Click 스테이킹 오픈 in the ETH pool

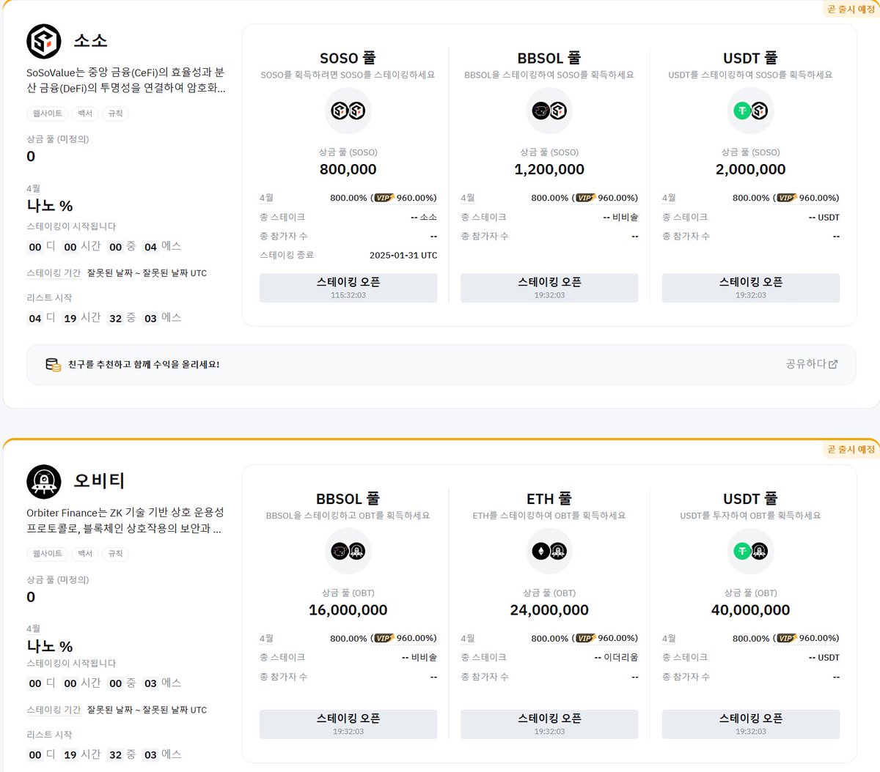point(549,724)
